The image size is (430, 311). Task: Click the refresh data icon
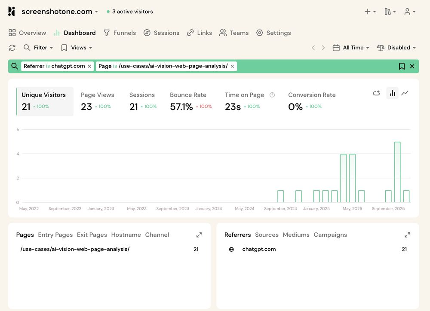(12, 48)
